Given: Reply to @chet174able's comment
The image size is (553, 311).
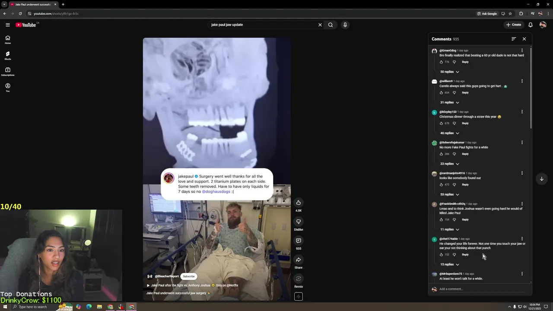Looking at the screenshot, I should click(x=465, y=254).
